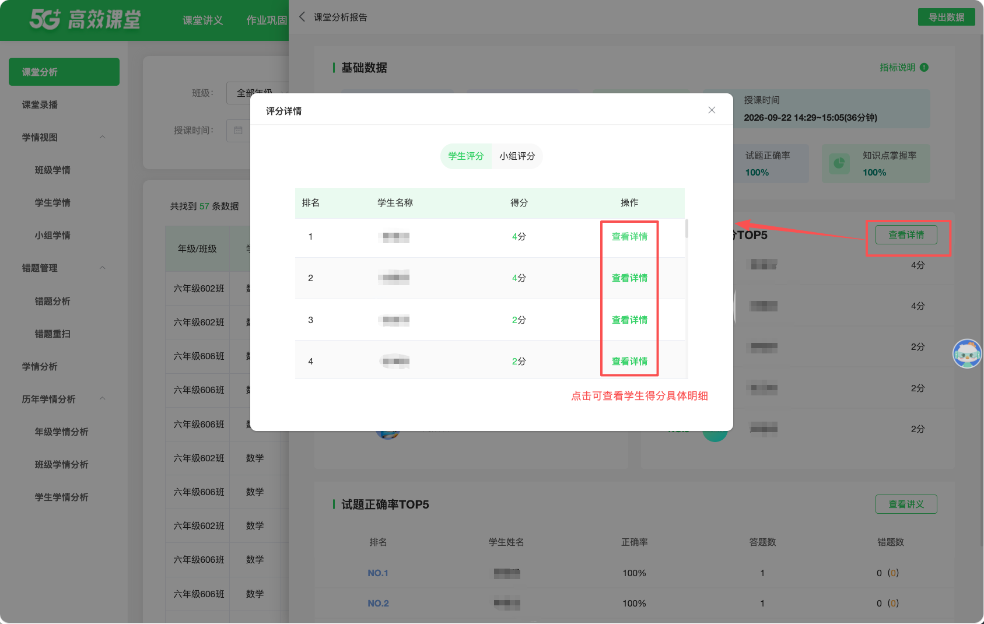Click the 导出数据 button
Screen dimensions: 984x624
pyautogui.click(x=946, y=17)
